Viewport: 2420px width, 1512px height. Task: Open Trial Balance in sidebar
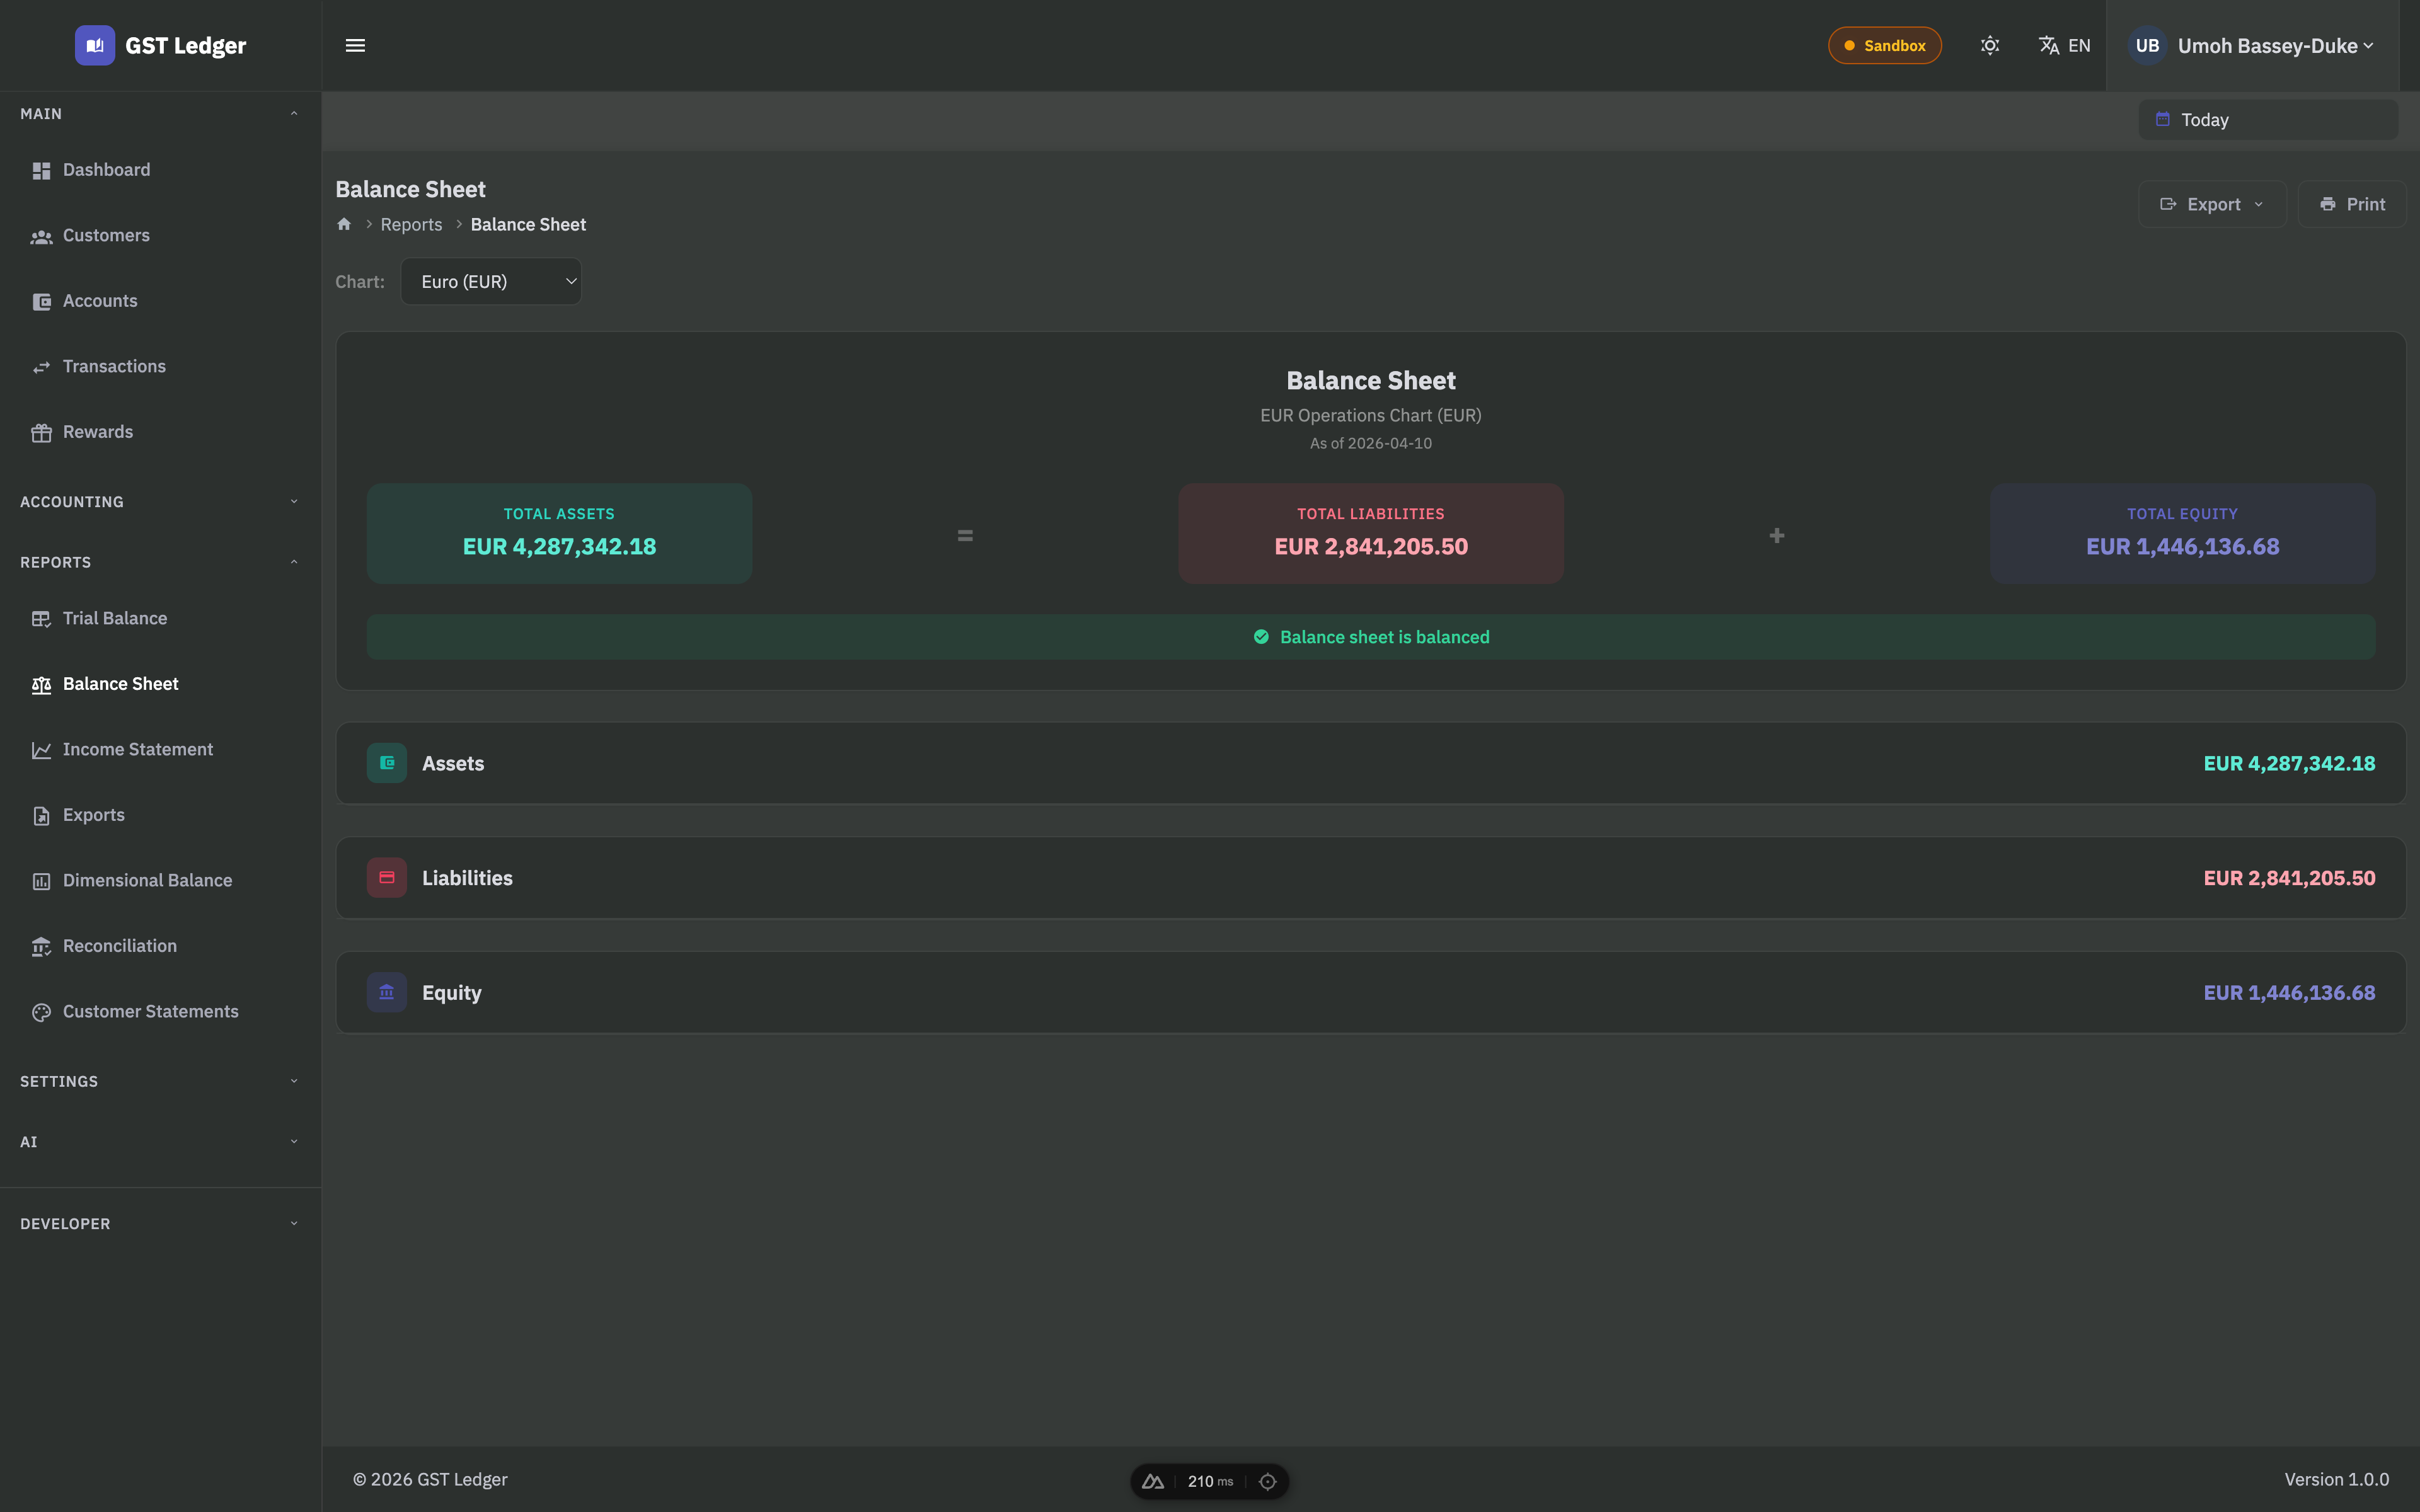click(115, 618)
